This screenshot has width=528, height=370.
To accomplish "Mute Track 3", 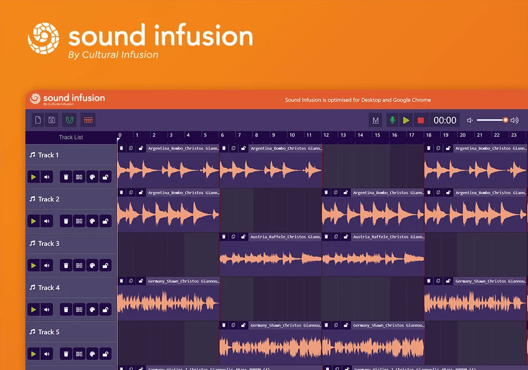I will point(47,265).
